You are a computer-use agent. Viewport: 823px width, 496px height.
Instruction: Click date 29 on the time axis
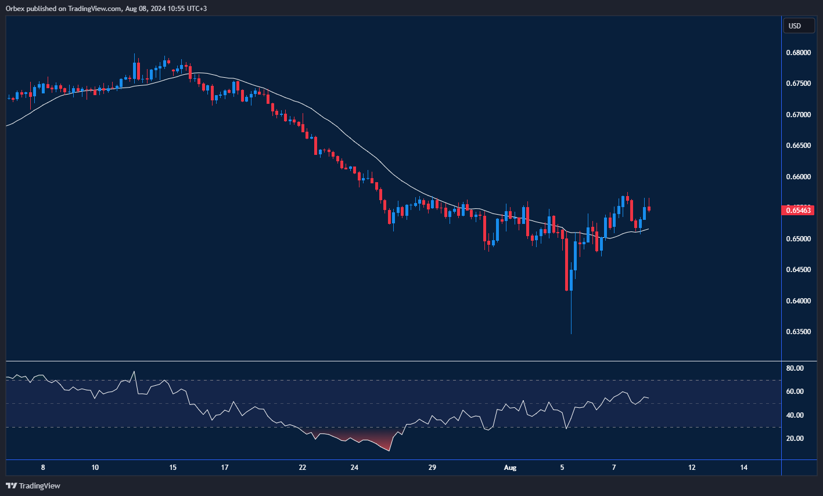coord(432,467)
